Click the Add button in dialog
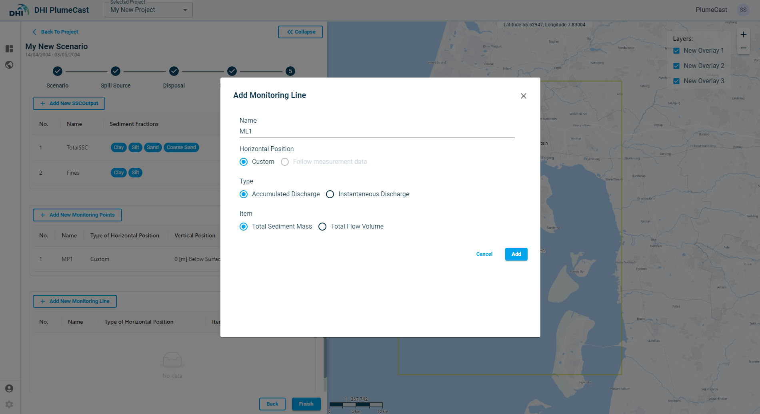This screenshot has height=414, width=760. click(x=516, y=254)
